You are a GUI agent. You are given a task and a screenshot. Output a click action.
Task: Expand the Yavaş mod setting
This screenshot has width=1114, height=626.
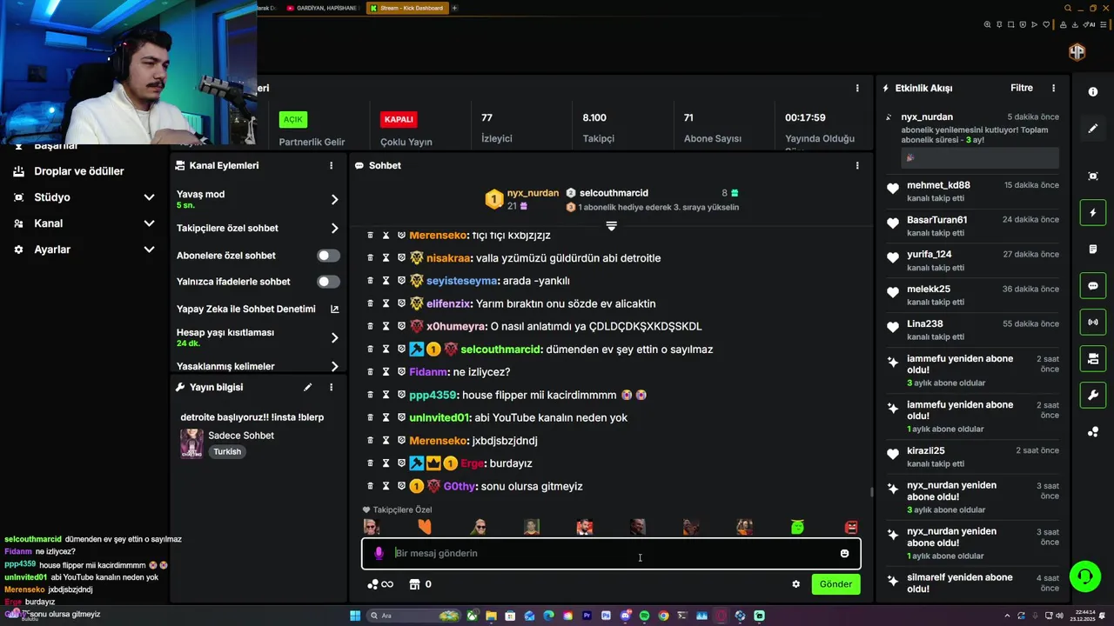coord(334,199)
